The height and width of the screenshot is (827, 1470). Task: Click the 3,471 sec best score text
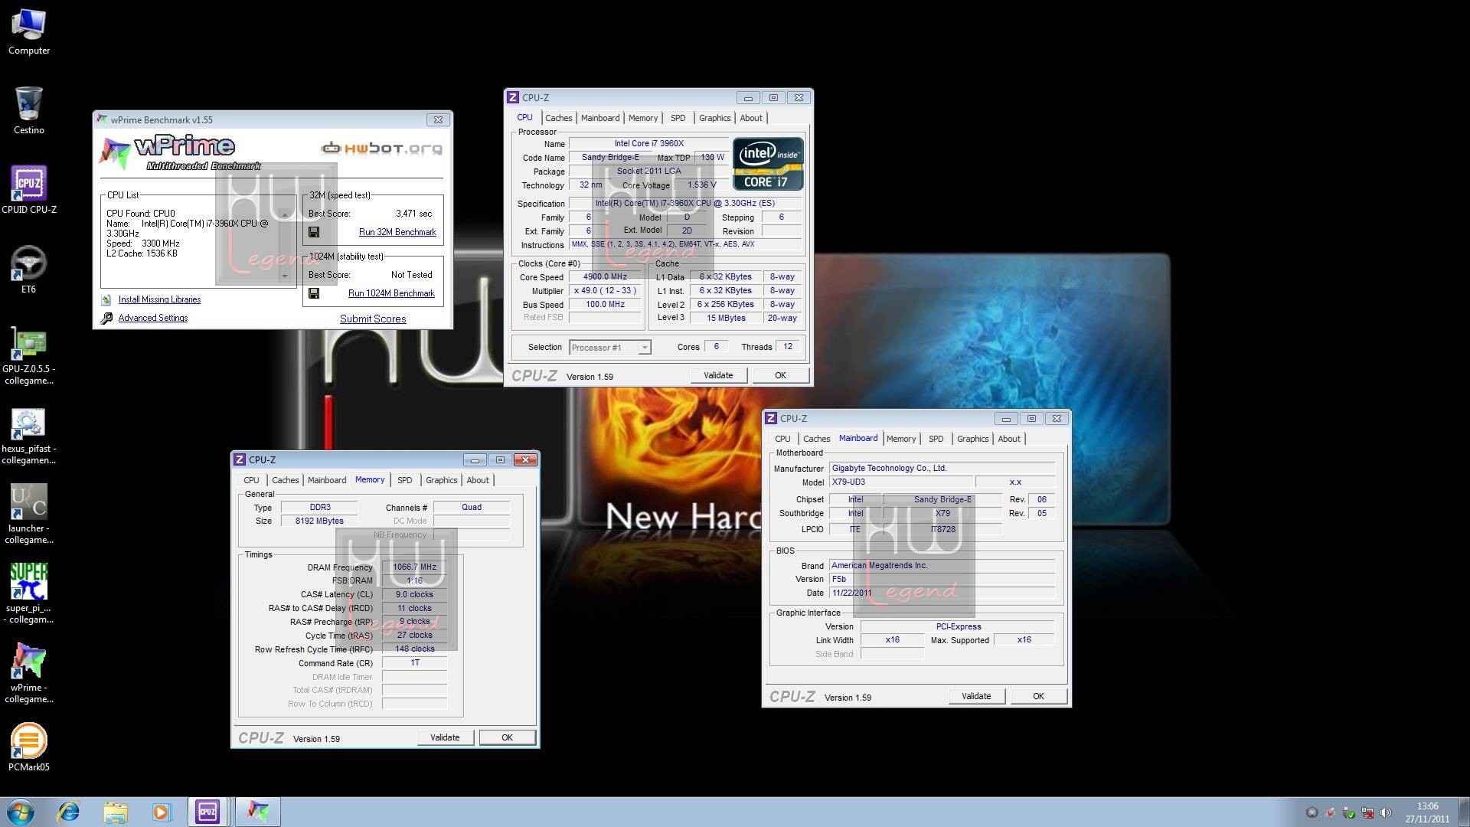414,214
